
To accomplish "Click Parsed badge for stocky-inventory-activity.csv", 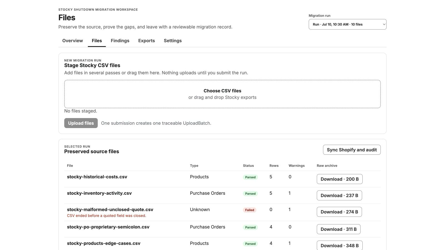I will pos(250,194).
